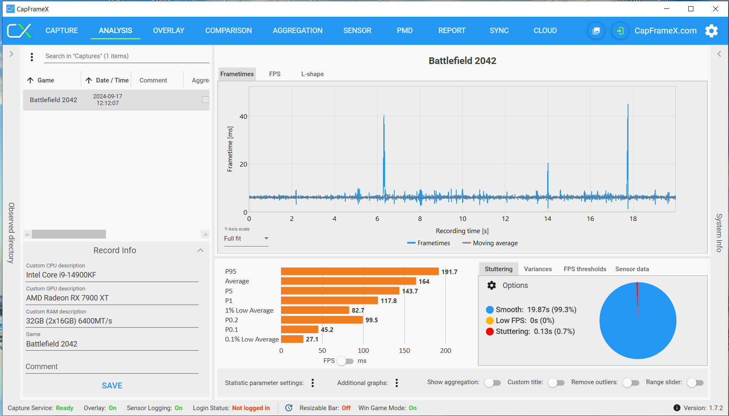Toggle the FPS / ms unit switch
This screenshot has height=416, width=729.
coord(346,361)
